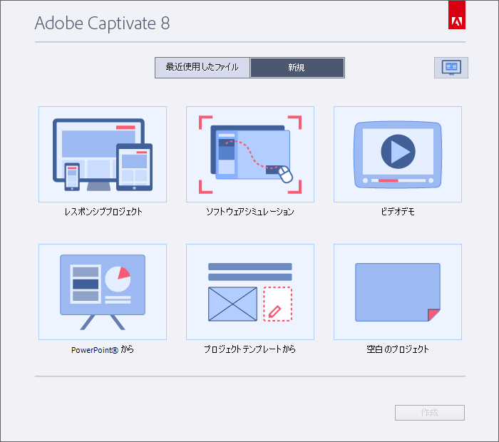Open the 新規 tab

click(297, 68)
